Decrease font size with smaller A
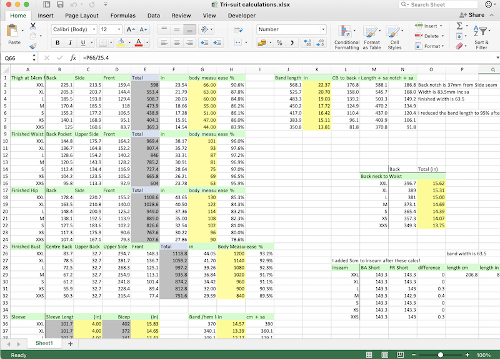This screenshot has width=500, height=359. pyautogui.click(x=144, y=29)
